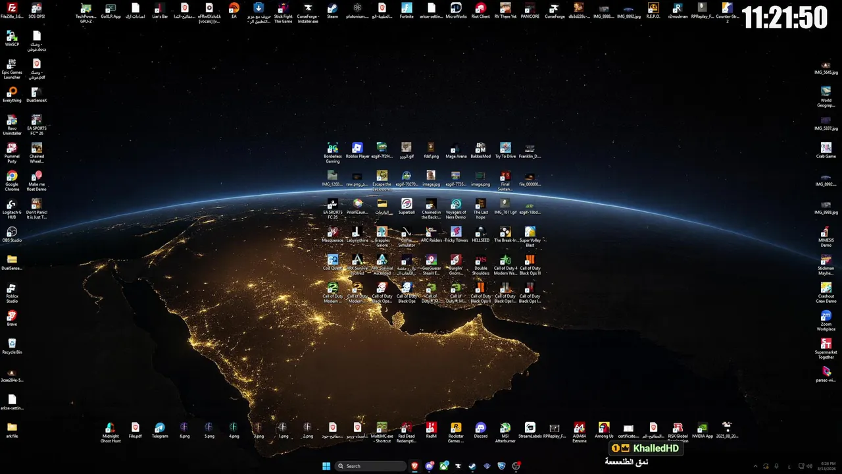This screenshot has width=842, height=474.
Task: Select the Everything search app icon
Action: 12,95
